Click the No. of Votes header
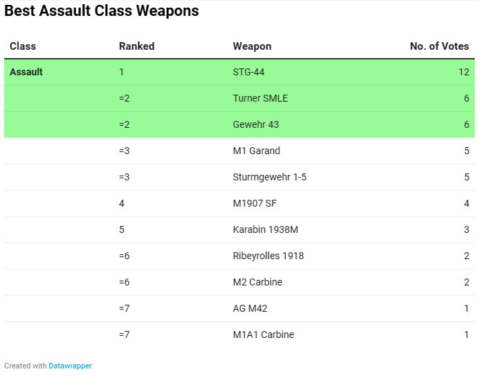This screenshot has height=376, width=479. point(439,46)
